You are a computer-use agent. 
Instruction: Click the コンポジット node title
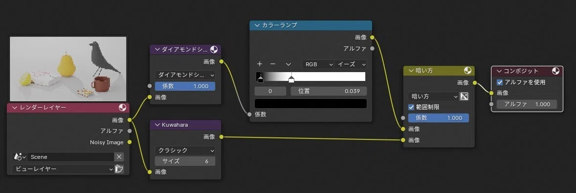coord(521,71)
